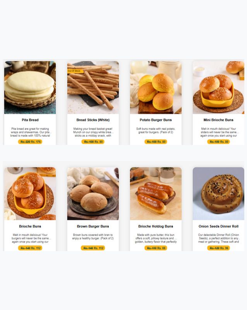Click the Pita Bread title link
The height and width of the screenshot is (310, 247).
(30, 120)
